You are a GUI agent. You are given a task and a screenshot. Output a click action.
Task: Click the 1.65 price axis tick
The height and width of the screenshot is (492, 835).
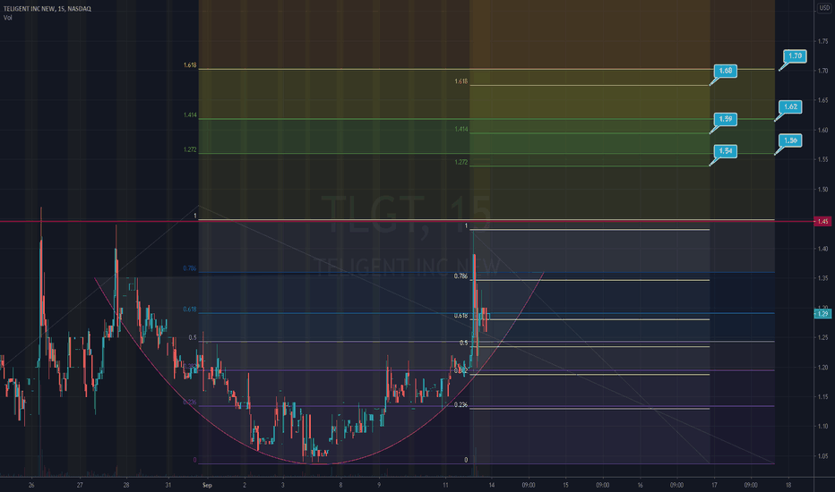[x=823, y=100]
